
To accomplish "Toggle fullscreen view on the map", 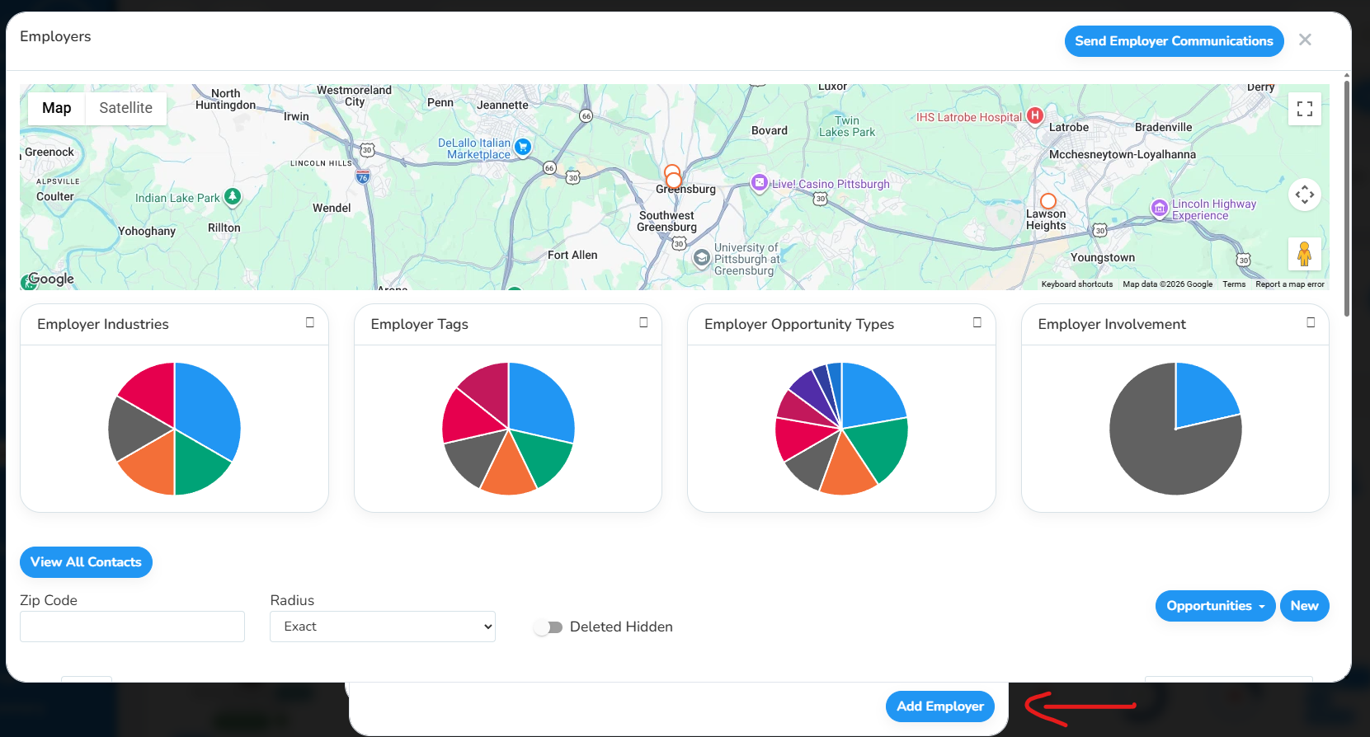I will tap(1304, 109).
